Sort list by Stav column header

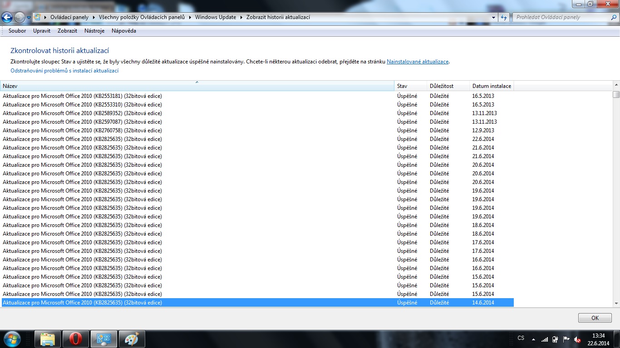pos(411,86)
